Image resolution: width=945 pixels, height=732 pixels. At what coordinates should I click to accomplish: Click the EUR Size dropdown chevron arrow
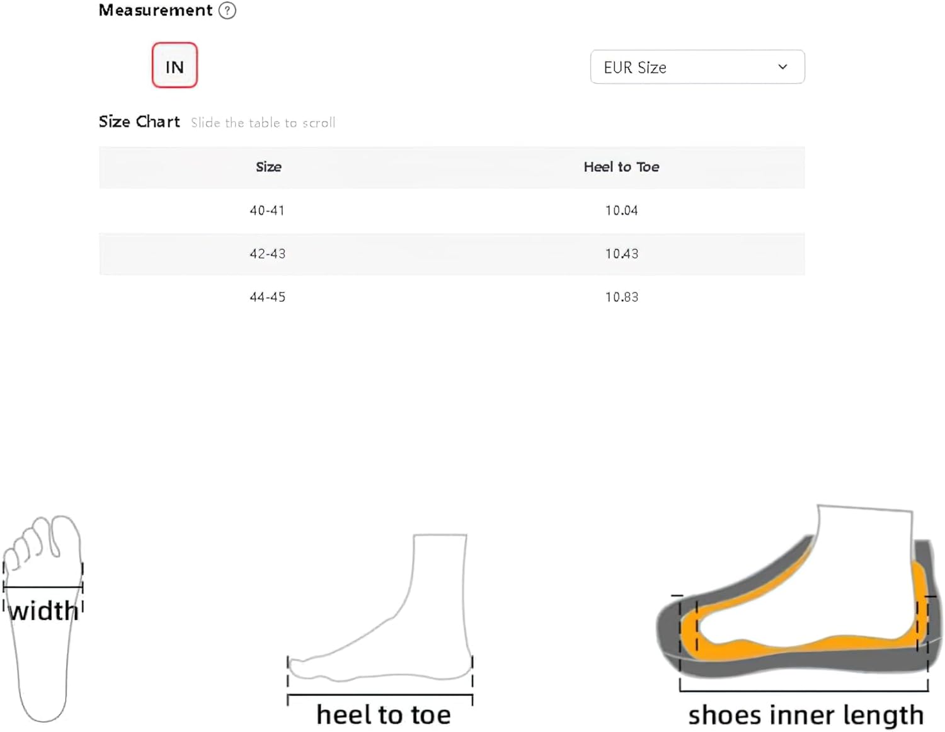[782, 67]
